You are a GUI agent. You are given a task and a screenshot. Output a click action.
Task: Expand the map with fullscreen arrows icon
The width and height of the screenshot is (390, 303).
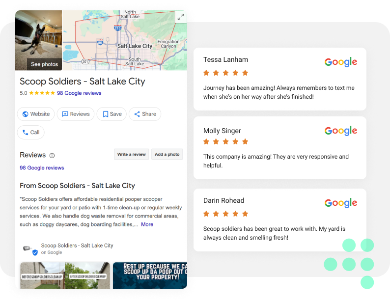181,17
